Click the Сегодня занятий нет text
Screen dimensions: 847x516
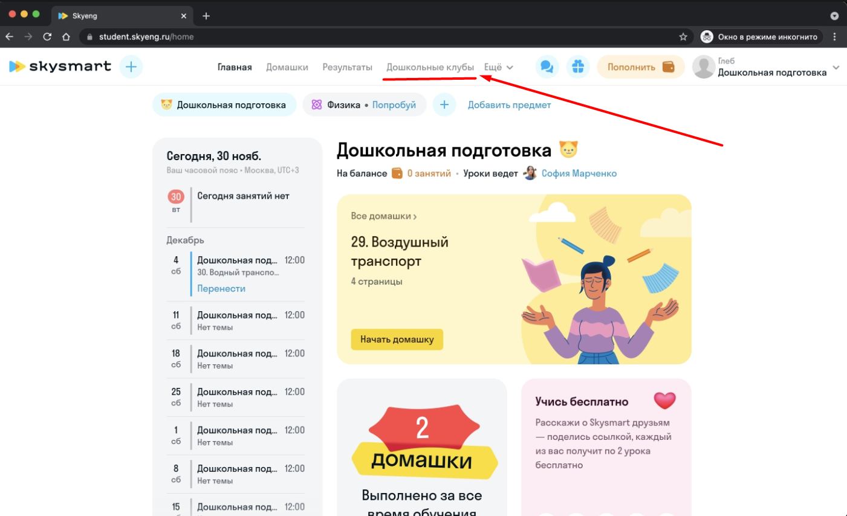243,196
